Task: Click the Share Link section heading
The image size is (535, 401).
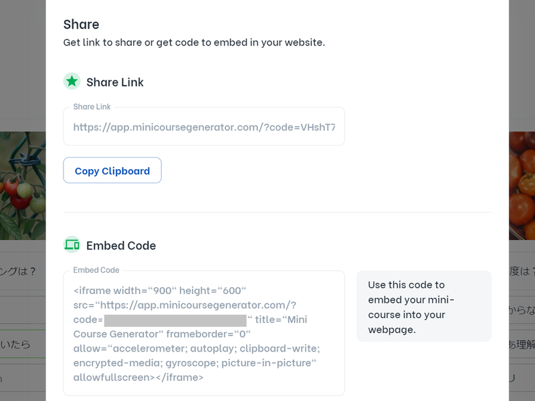Action: (x=115, y=82)
